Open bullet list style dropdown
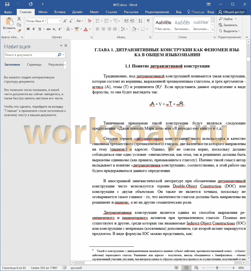 pos(102,21)
